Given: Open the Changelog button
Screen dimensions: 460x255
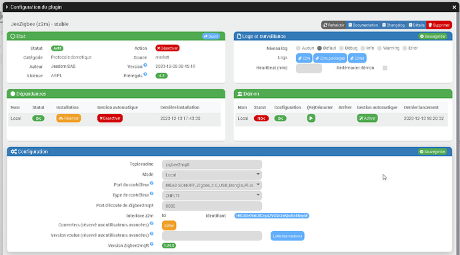Looking at the screenshot, I should (393, 25).
